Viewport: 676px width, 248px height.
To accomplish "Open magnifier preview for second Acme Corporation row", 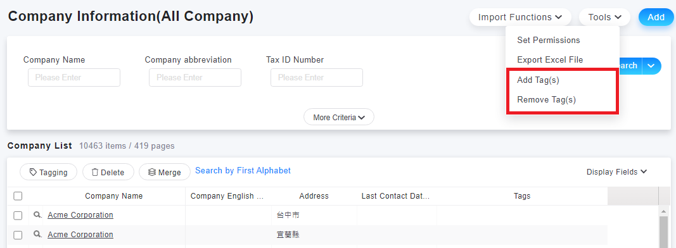I will (37, 234).
